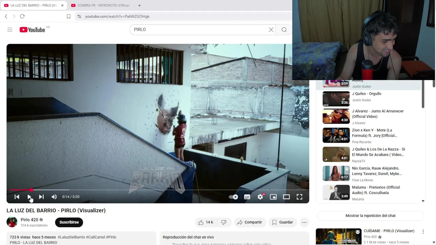Seek on the video progress bar
Screen dimensions: 436x245
coord(158,190)
